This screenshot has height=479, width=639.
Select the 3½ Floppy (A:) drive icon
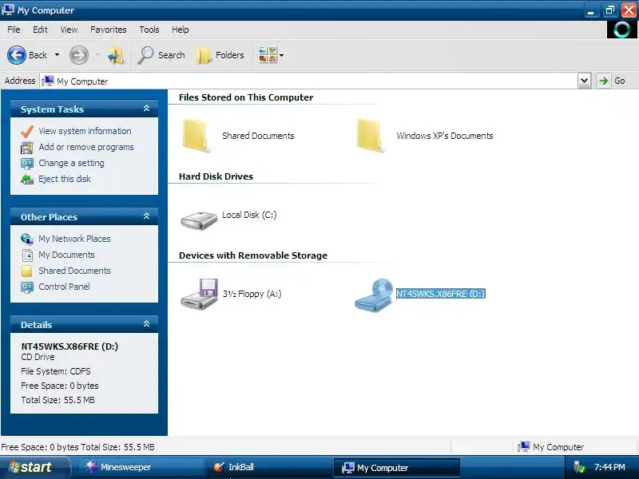coord(199,294)
